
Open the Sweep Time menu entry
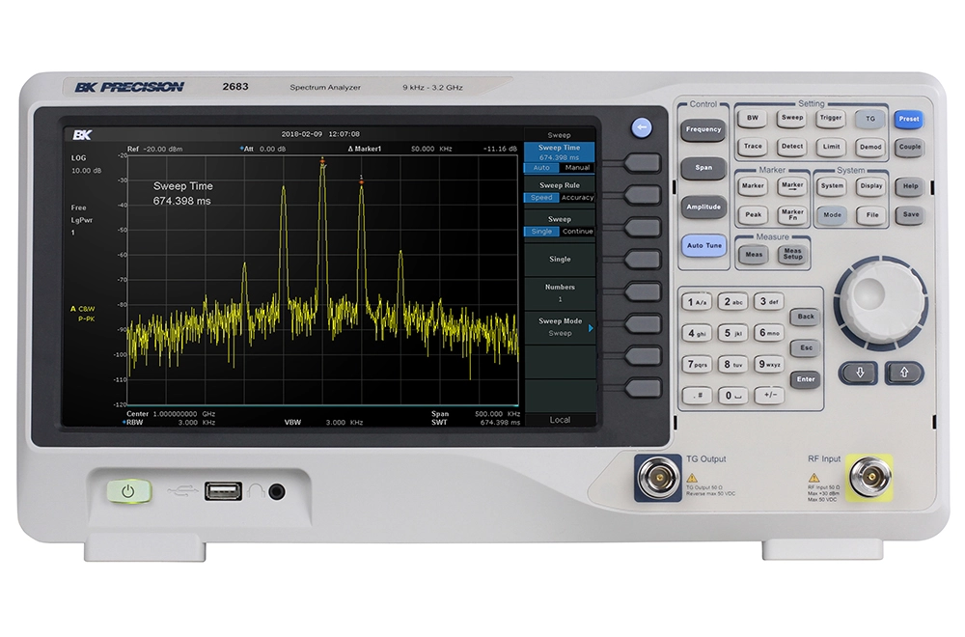coord(559,152)
